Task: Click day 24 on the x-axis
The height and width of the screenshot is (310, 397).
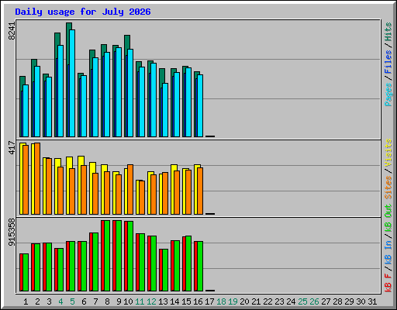Action: click(291, 301)
